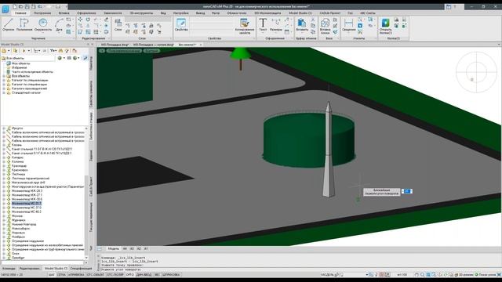Toggle ШТРИХОВКА hatch display
Screen dimensions: 502x282
(171, 275)
